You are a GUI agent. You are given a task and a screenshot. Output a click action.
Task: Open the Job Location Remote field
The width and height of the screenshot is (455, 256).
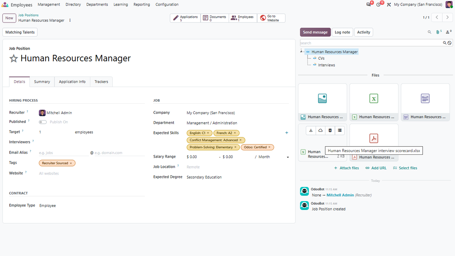238,167
